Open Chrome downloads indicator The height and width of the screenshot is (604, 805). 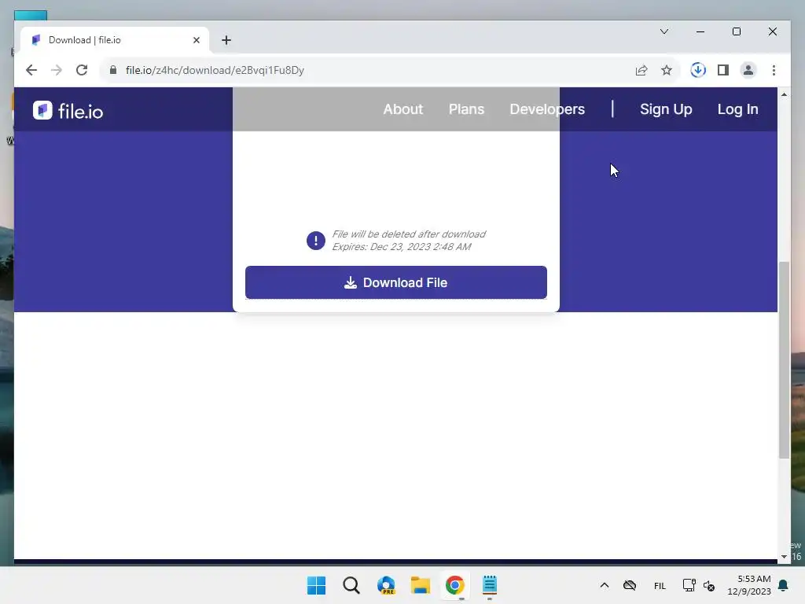(x=698, y=70)
